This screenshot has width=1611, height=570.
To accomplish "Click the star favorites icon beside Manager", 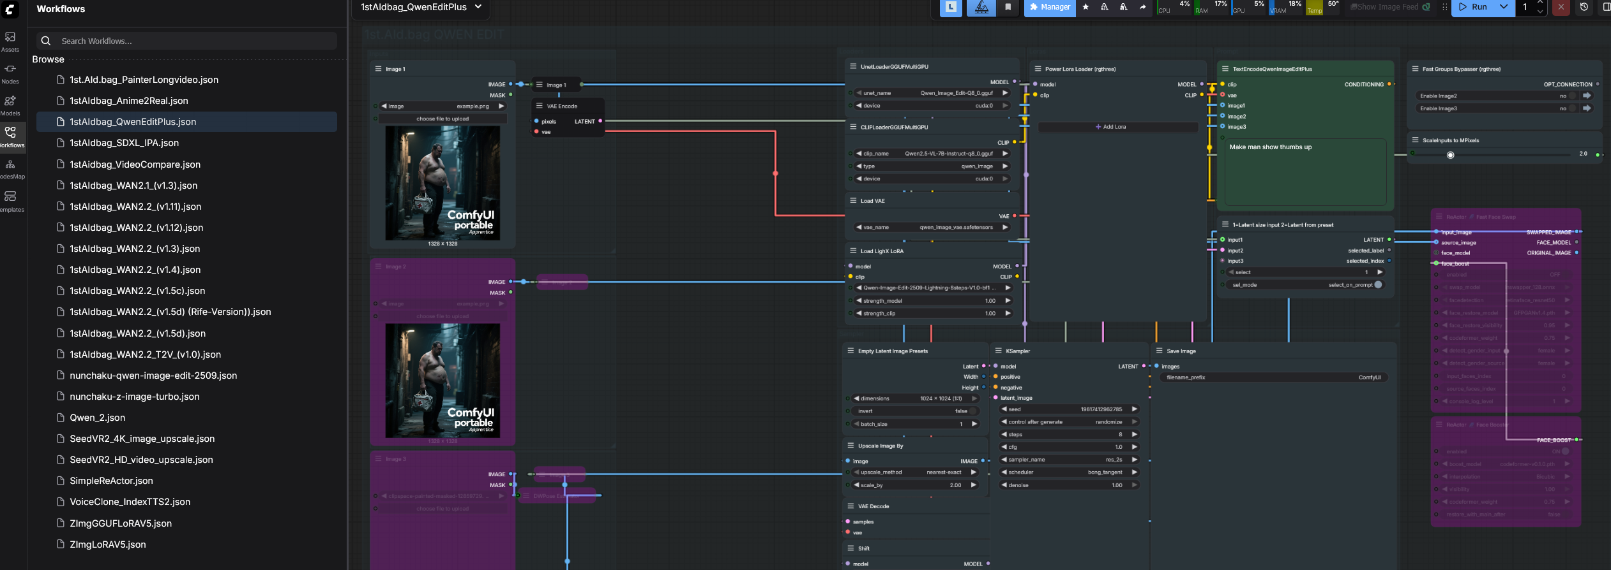I will tap(1085, 7).
